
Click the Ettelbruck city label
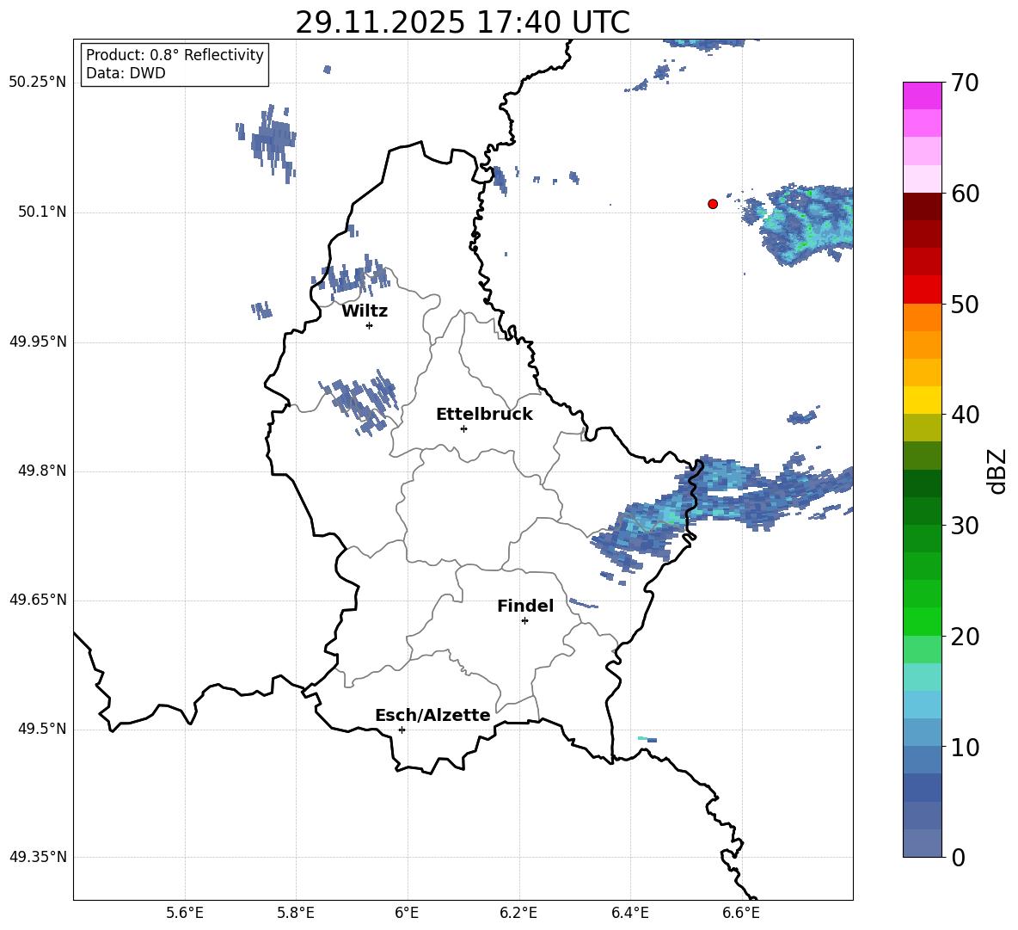pyautogui.click(x=484, y=415)
